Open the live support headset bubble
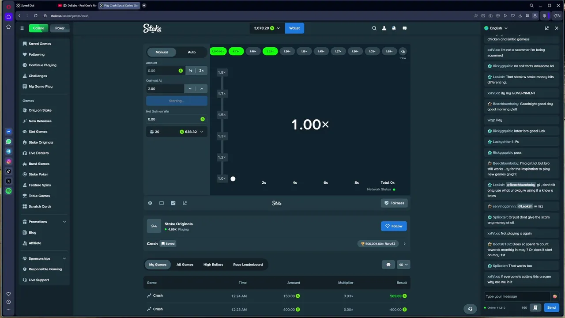The width and height of the screenshot is (565, 318). click(x=470, y=309)
